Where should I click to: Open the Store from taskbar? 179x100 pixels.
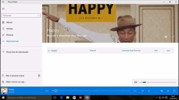(x=74, y=97)
